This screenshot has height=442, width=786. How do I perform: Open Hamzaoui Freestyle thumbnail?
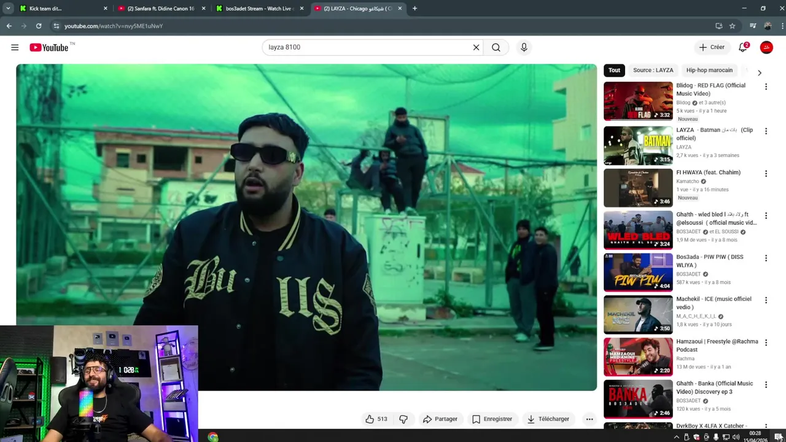tap(638, 357)
